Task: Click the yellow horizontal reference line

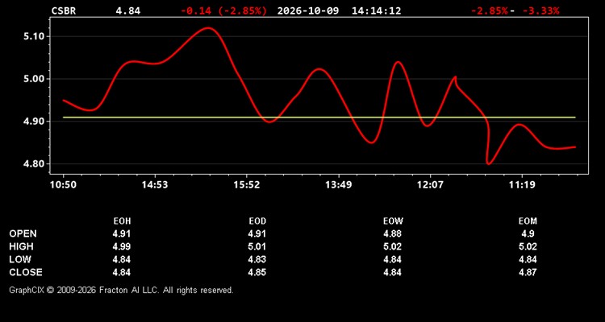Action: pyautogui.click(x=319, y=117)
